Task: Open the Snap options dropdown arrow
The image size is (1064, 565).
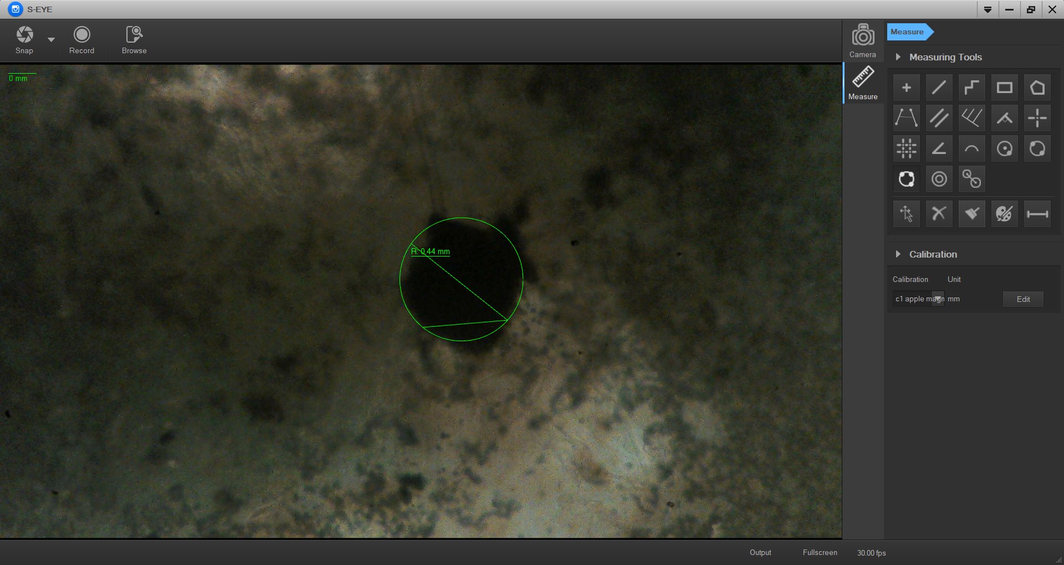Action: pyautogui.click(x=52, y=40)
